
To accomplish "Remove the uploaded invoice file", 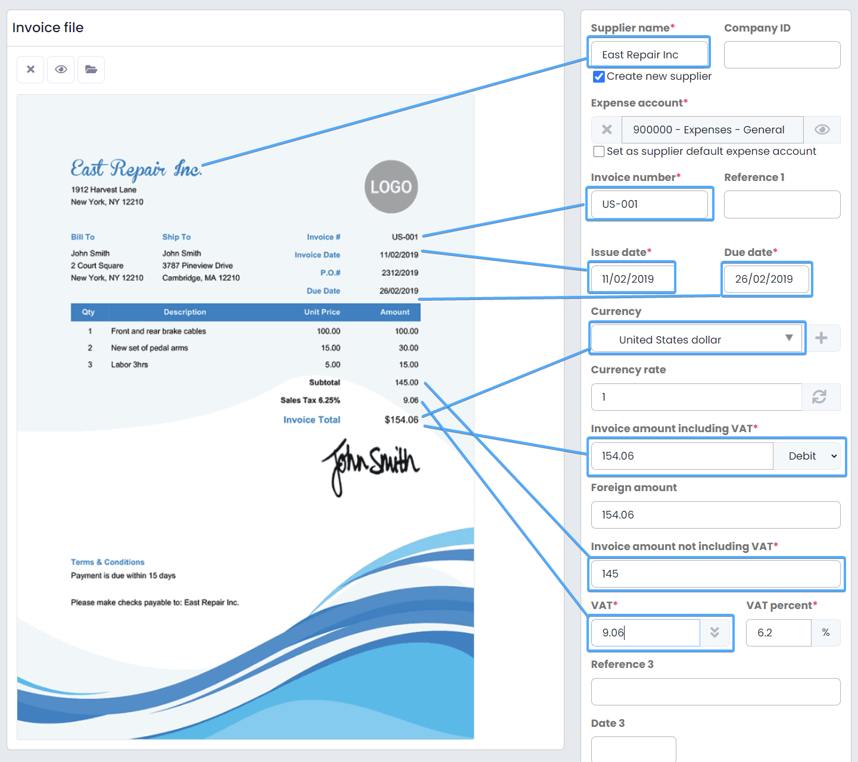I will click(x=30, y=70).
